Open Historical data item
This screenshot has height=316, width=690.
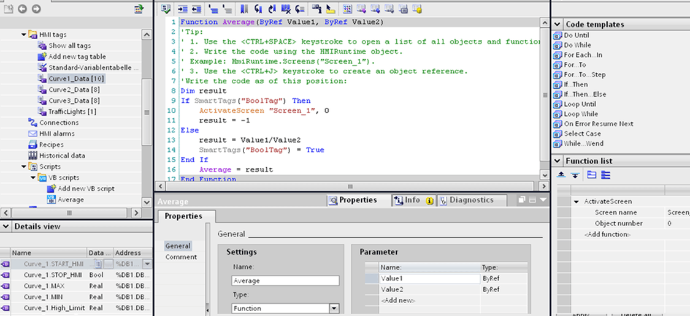(x=63, y=156)
